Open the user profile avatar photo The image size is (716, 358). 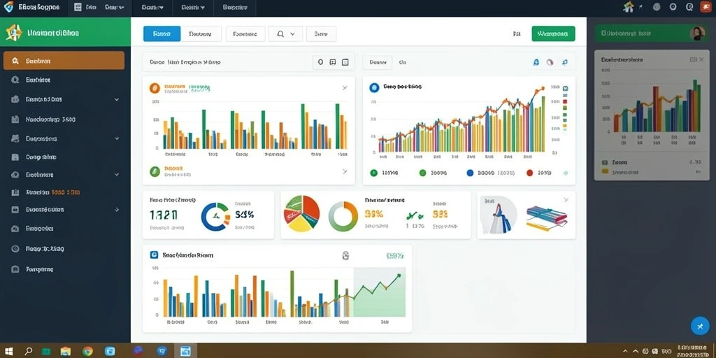click(698, 34)
